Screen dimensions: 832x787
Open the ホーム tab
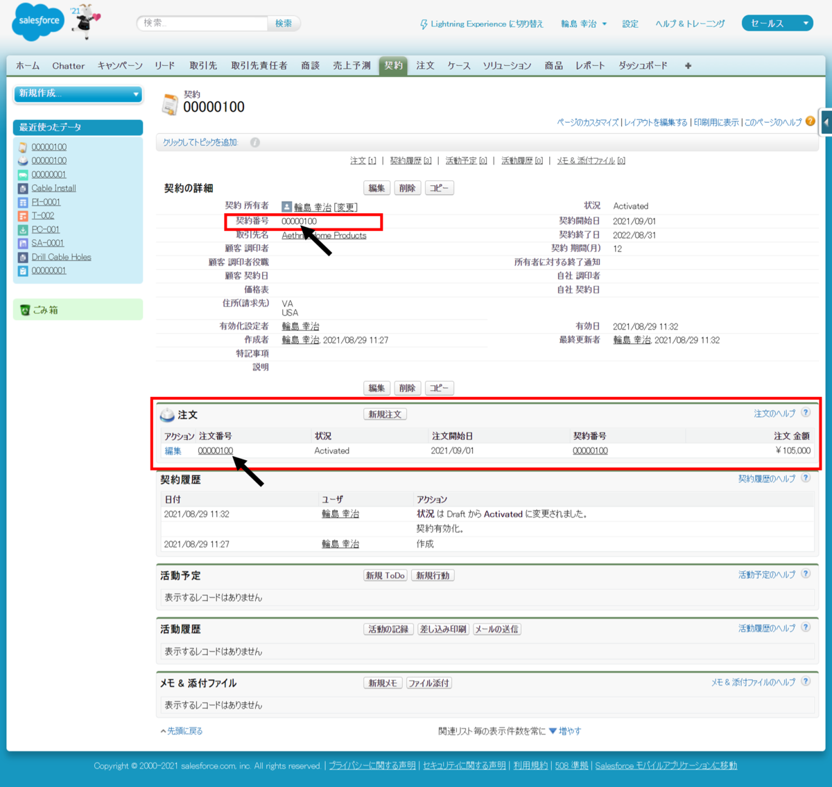[x=28, y=66]
